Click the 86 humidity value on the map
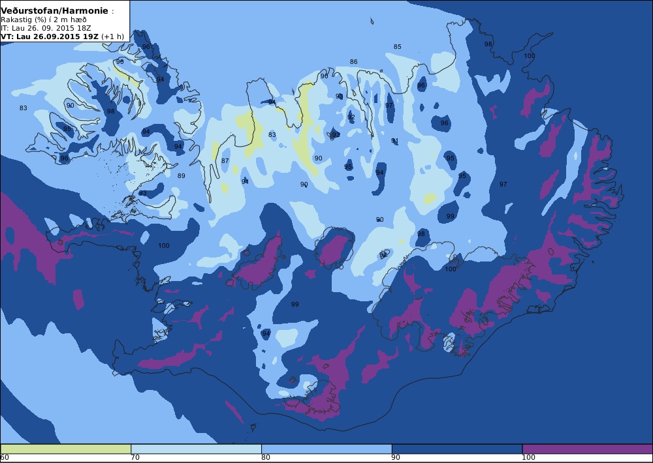This screenshot has width=653, height=463. click(353, 61)
